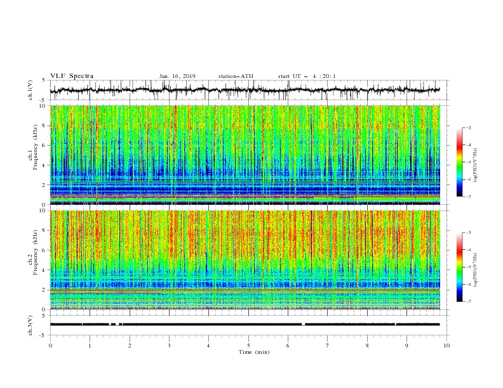Click the "-7" tick on ch.2 colorbar

click(468, 301)
